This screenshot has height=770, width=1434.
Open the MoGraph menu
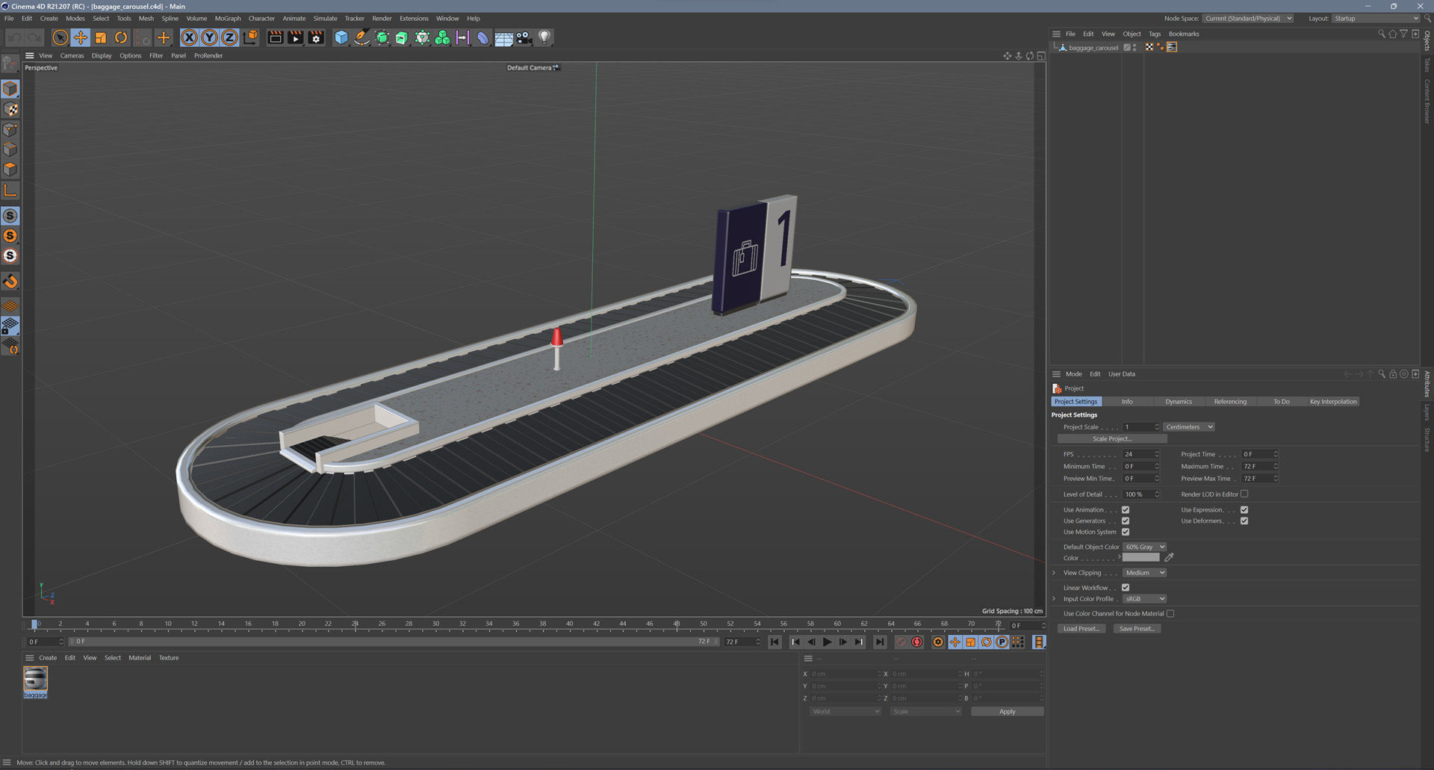pyautogui.click(x=228, y=19)
